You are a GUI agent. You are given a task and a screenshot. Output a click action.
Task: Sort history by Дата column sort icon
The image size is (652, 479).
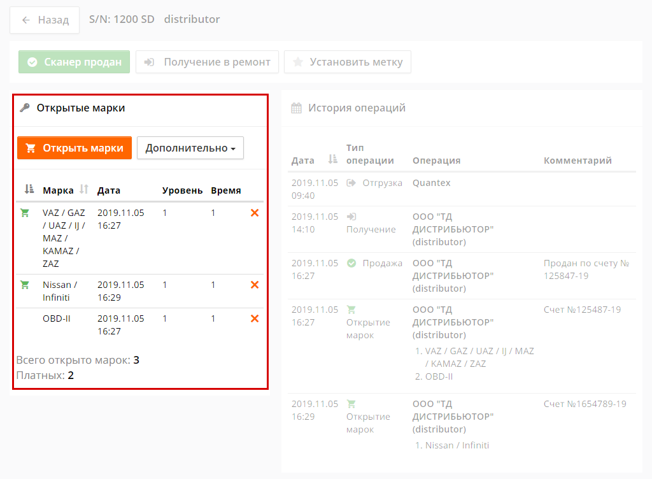(x=332, y=161)
